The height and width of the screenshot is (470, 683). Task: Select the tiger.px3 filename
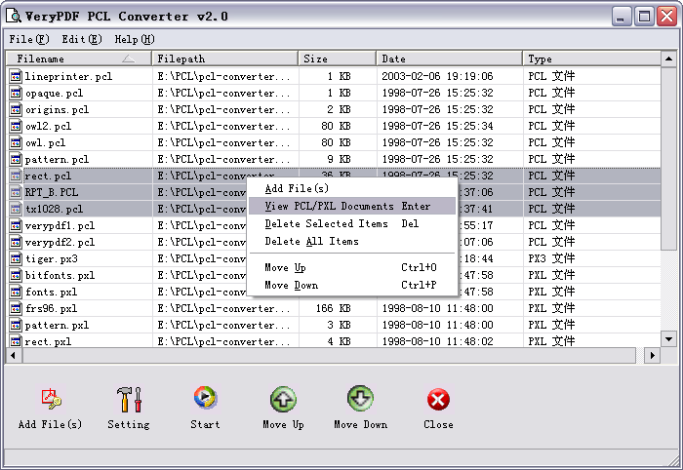52,259
